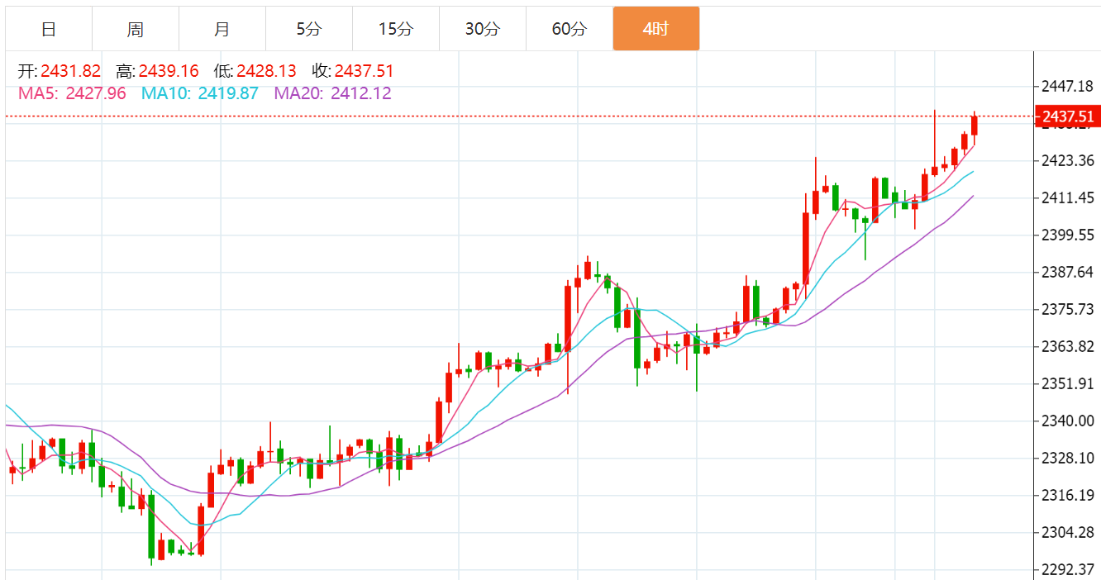Click the high price value 2439.16

pos(169,72)
